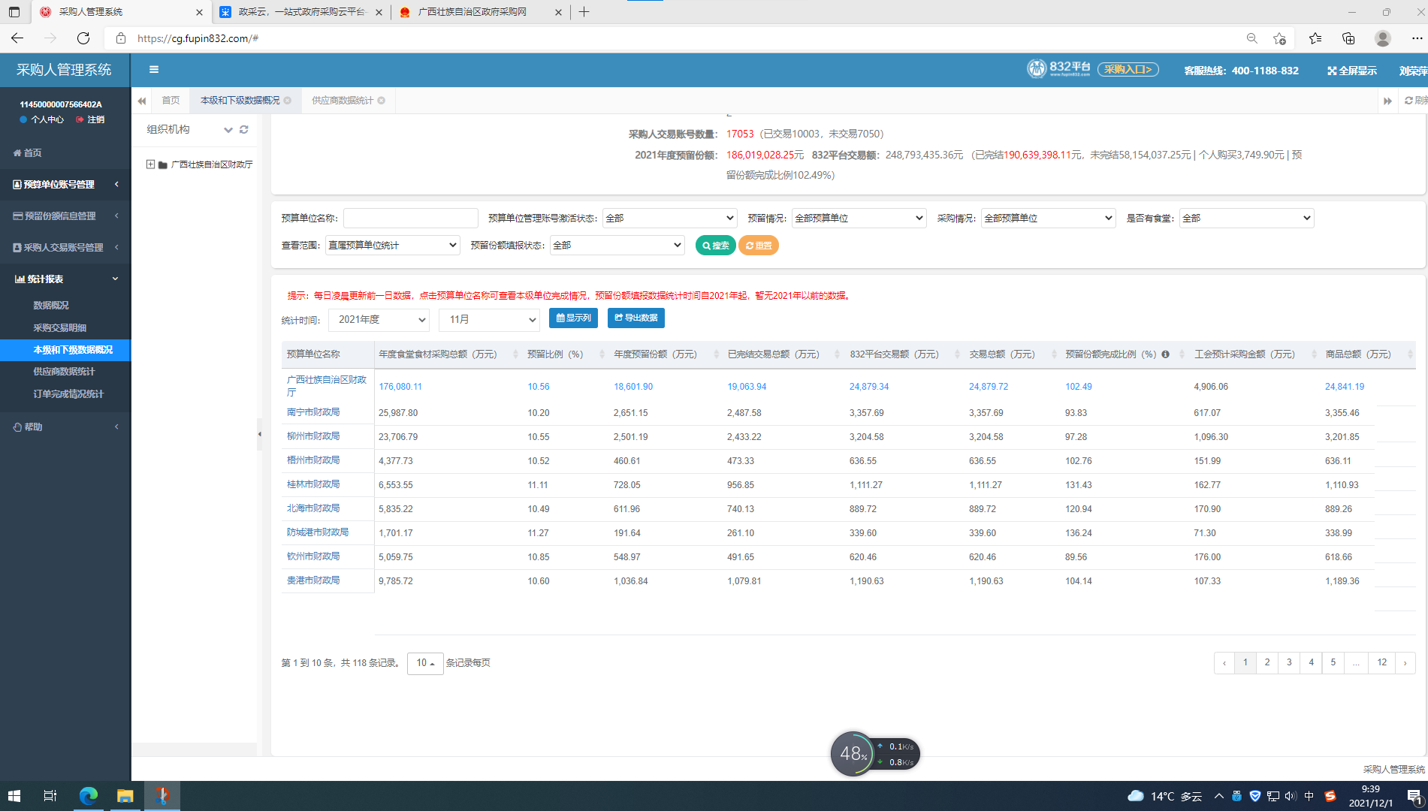
Task: View info icon on 预留份额完成比例 column header
Action: click(x=1165, y=354)
